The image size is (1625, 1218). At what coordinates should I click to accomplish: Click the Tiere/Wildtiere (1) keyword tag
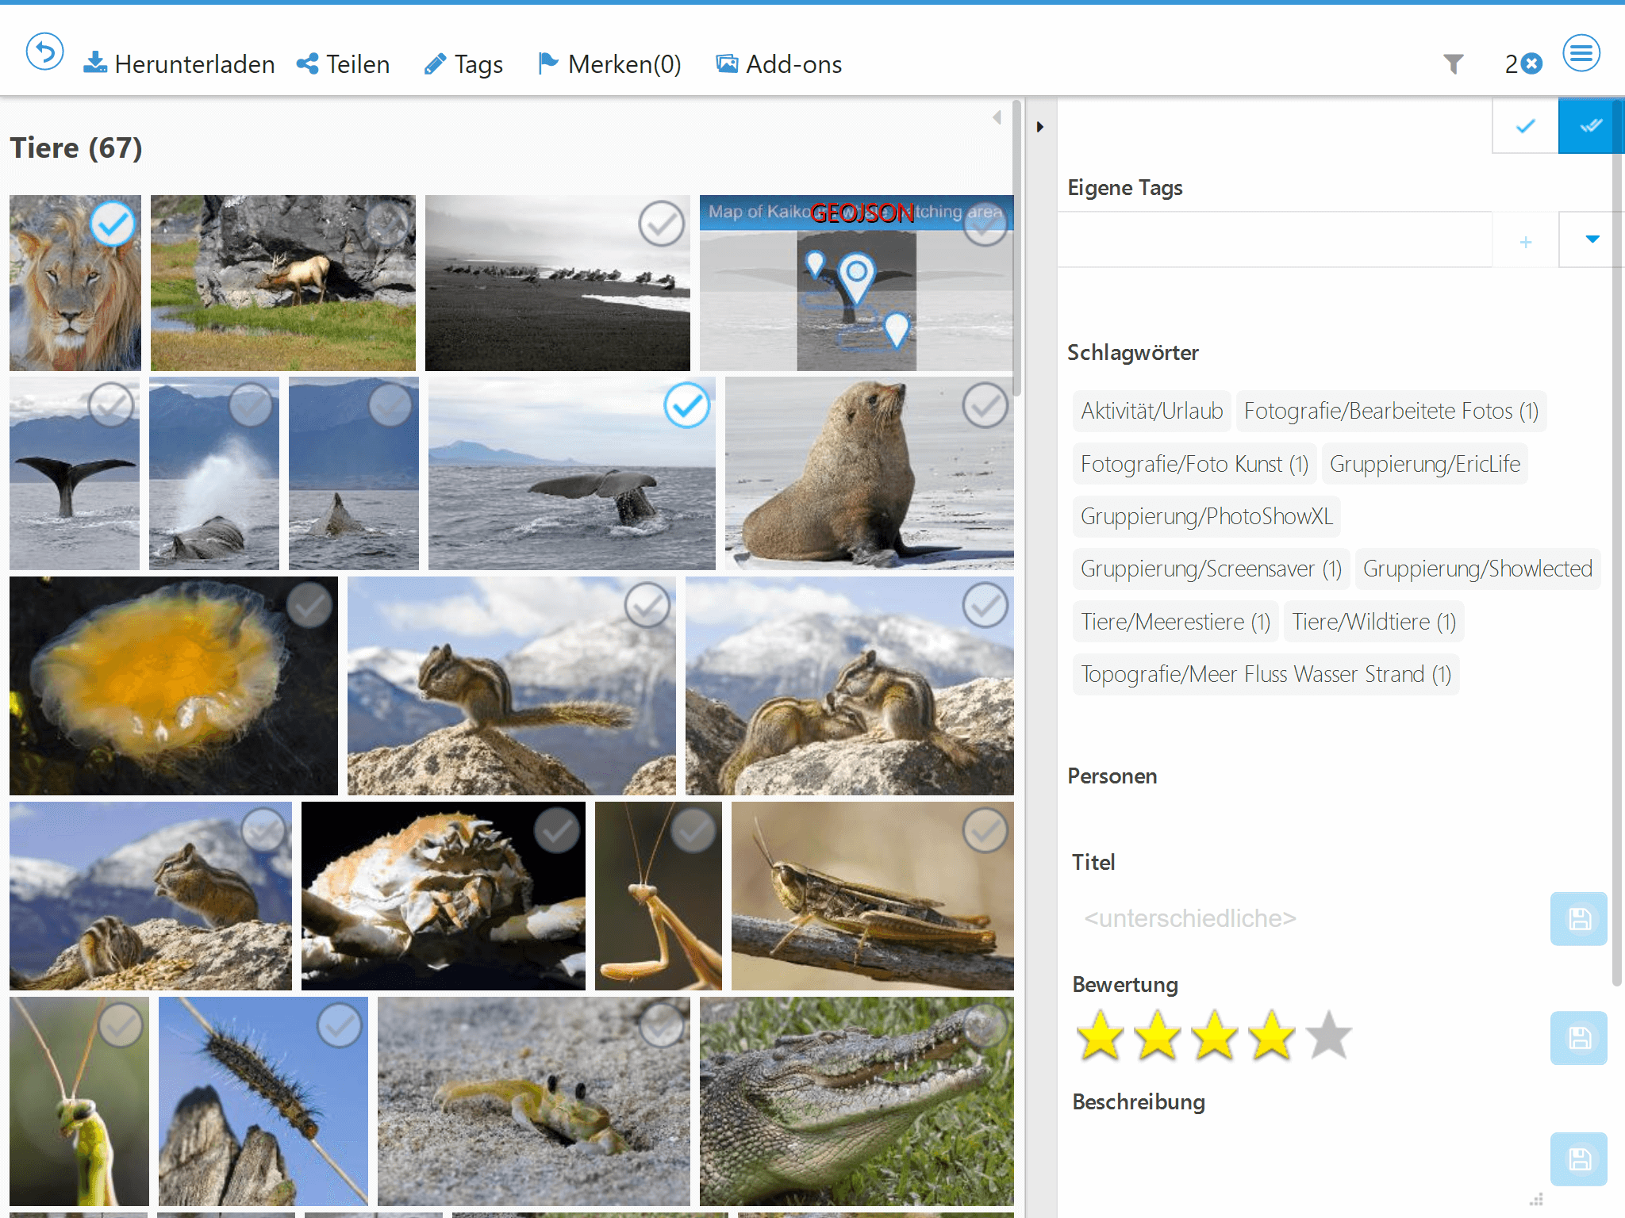click(x=1373, y=622)
